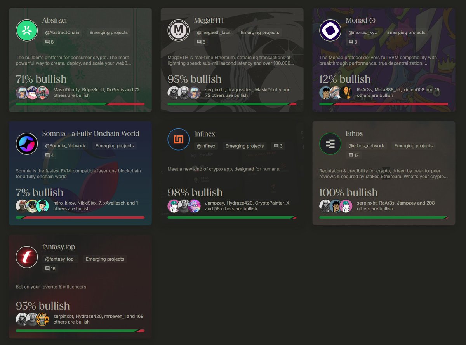Viewport: 466px width, 345px height.
Task: Open the Abstract project logo
Action: [x=27, y=30]
